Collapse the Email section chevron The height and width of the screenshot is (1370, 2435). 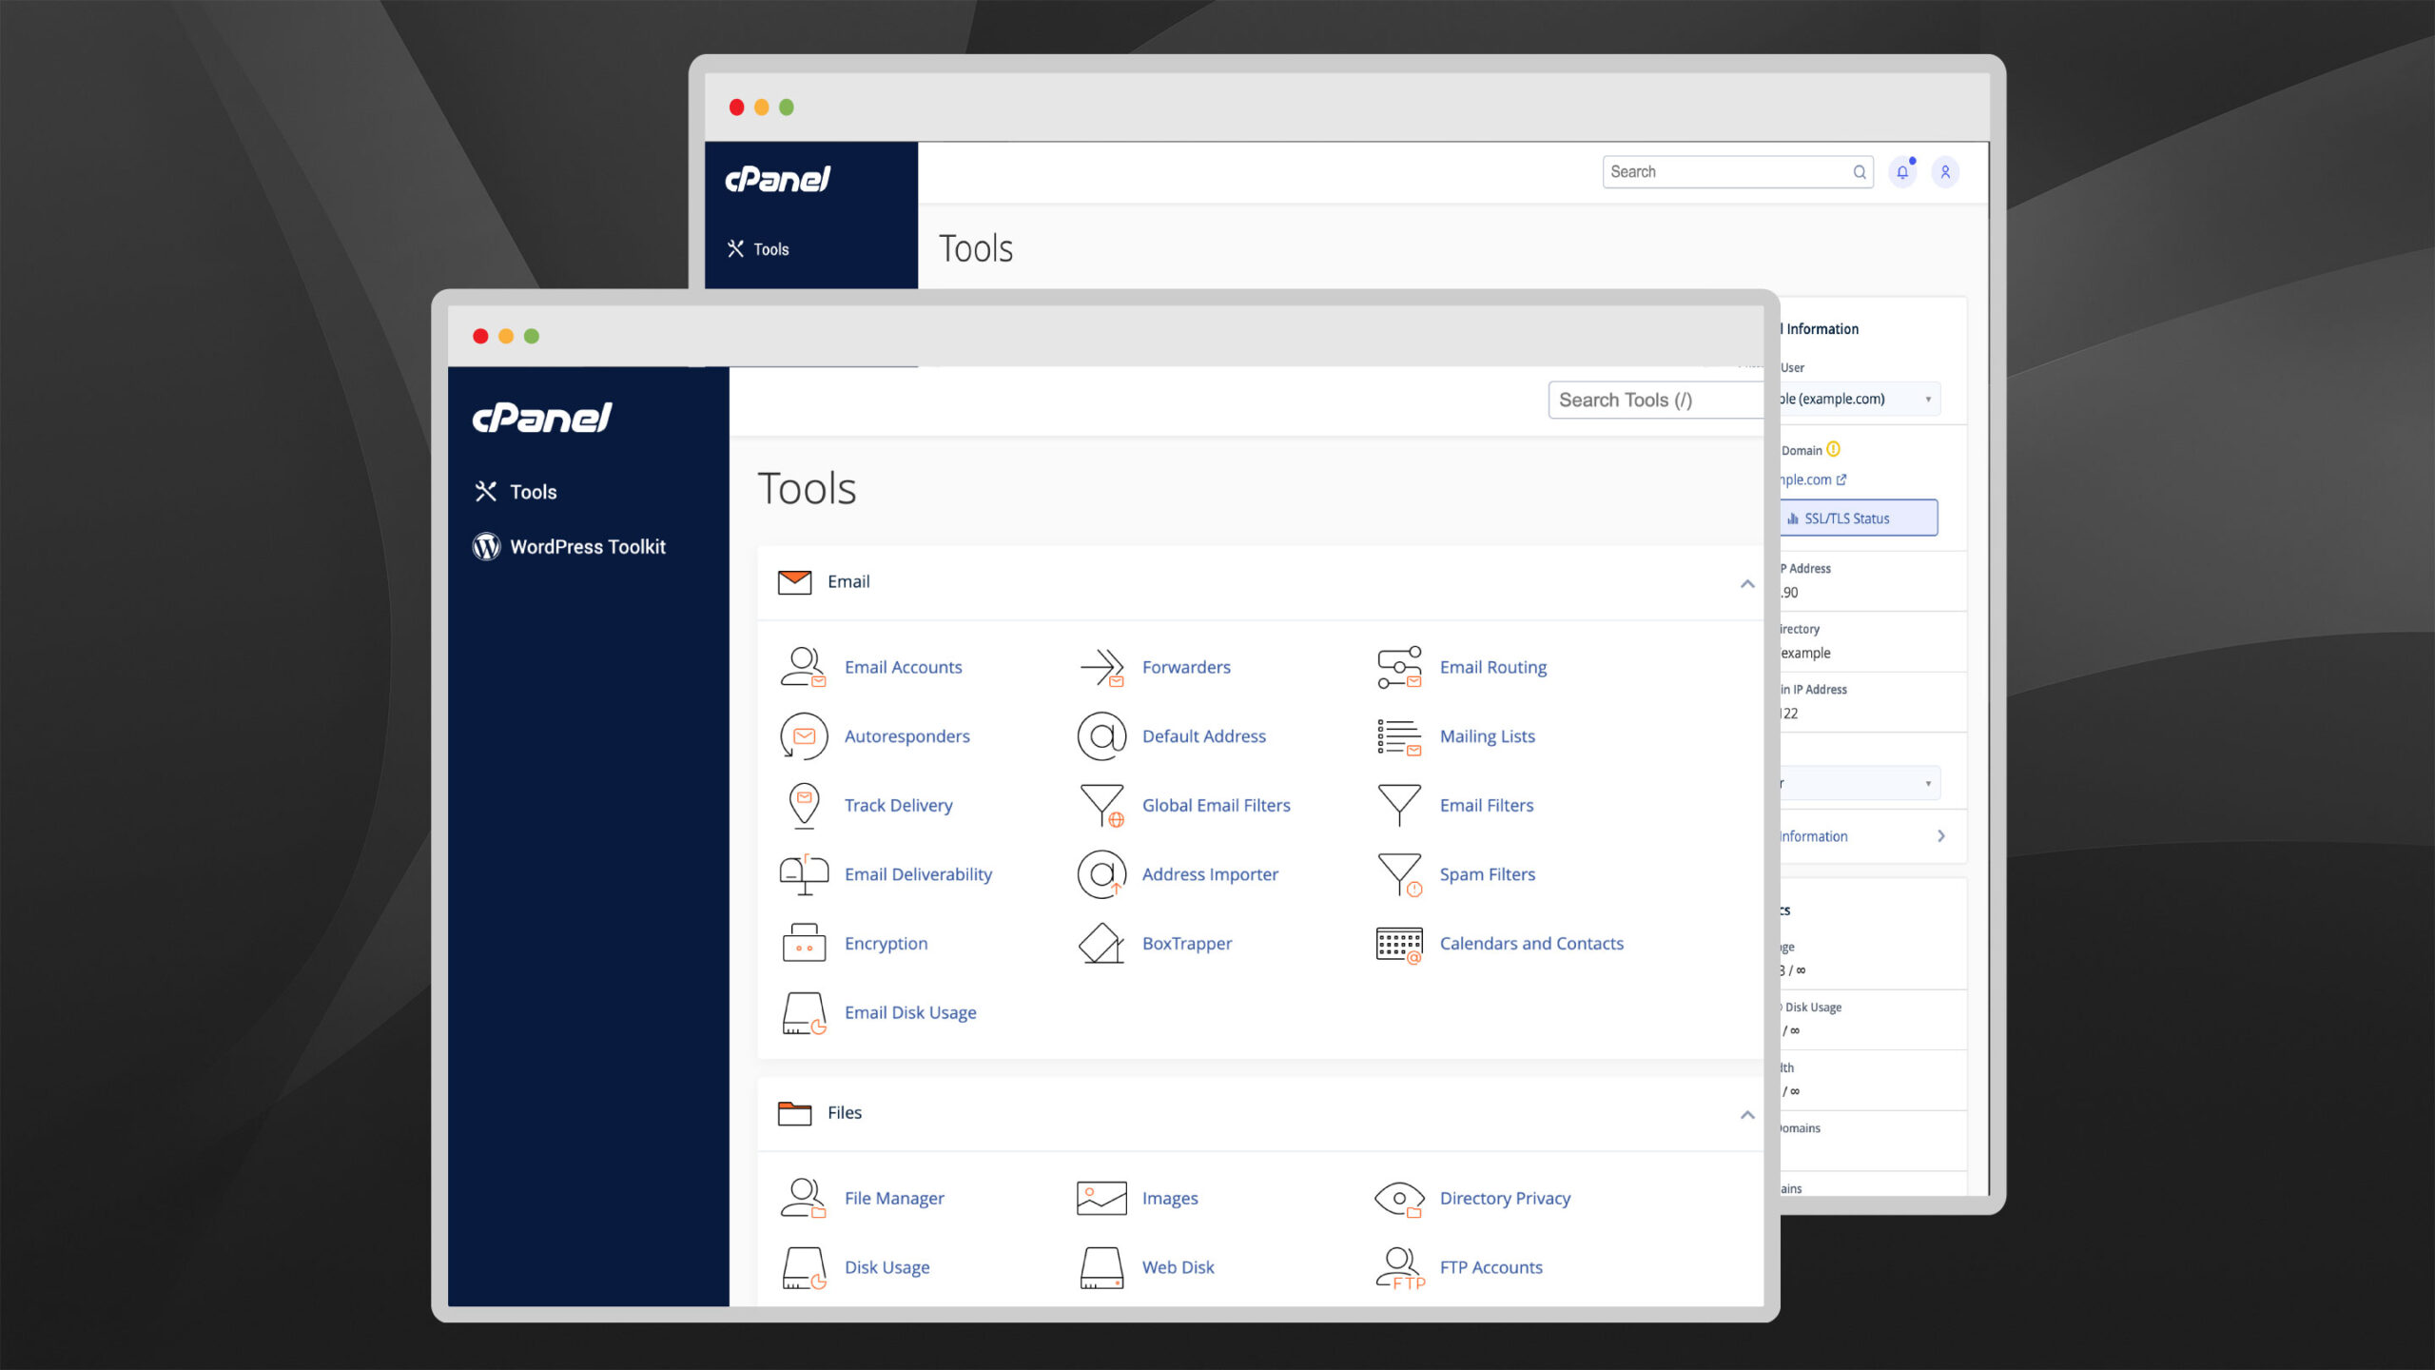click(1747, 583)
